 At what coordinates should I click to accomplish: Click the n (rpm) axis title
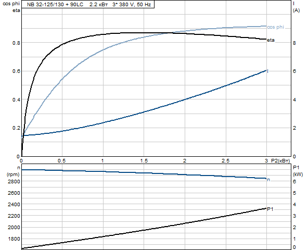point(13,171)
